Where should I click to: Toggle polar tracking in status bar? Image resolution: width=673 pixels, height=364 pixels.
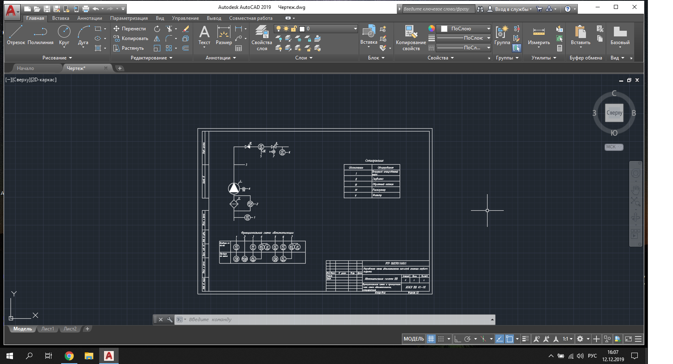coord(467,339)
